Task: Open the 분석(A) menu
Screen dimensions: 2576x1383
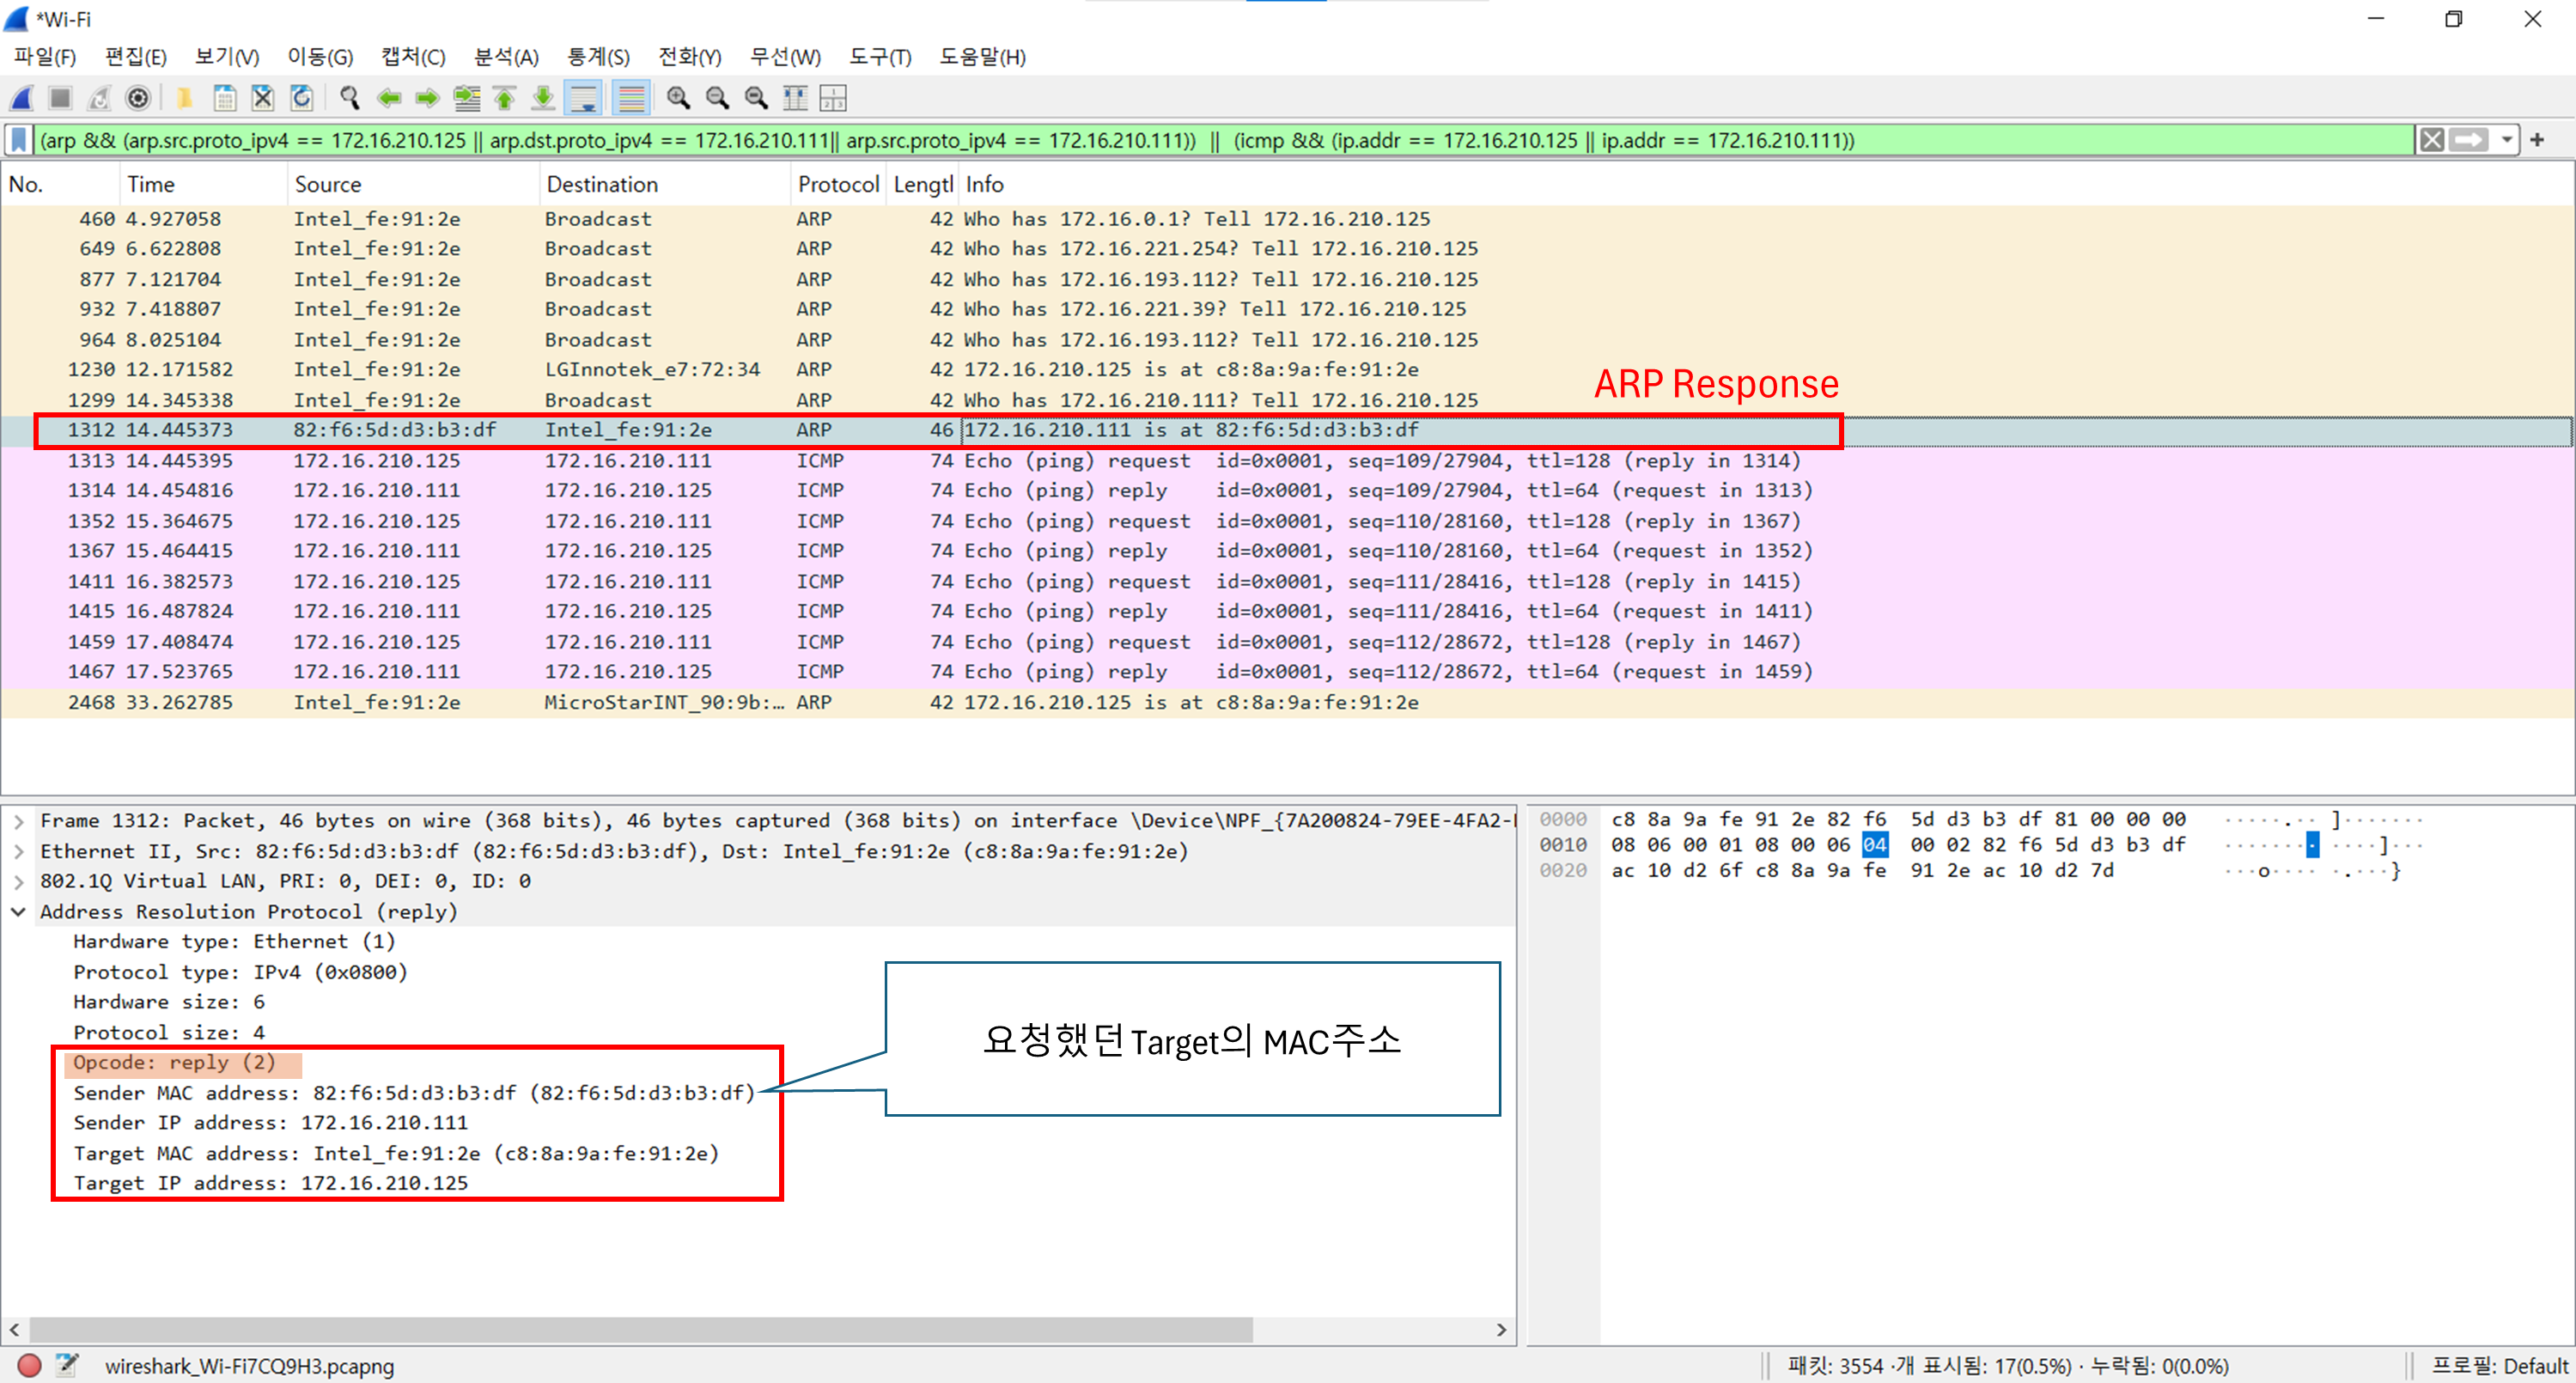Action: click(x=505, y=57)
